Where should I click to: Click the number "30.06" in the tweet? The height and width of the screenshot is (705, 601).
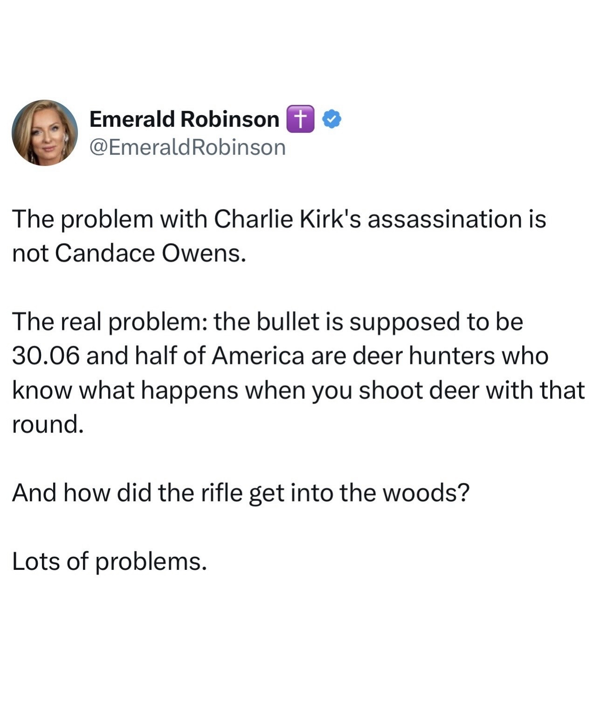pos(46,356)
